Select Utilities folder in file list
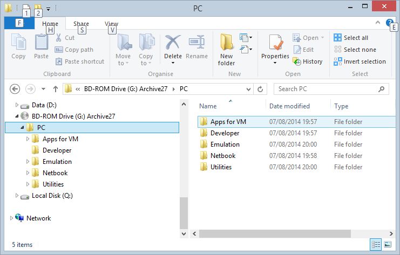The width and height of the screenshot is (400, 255). click(296, 167)
